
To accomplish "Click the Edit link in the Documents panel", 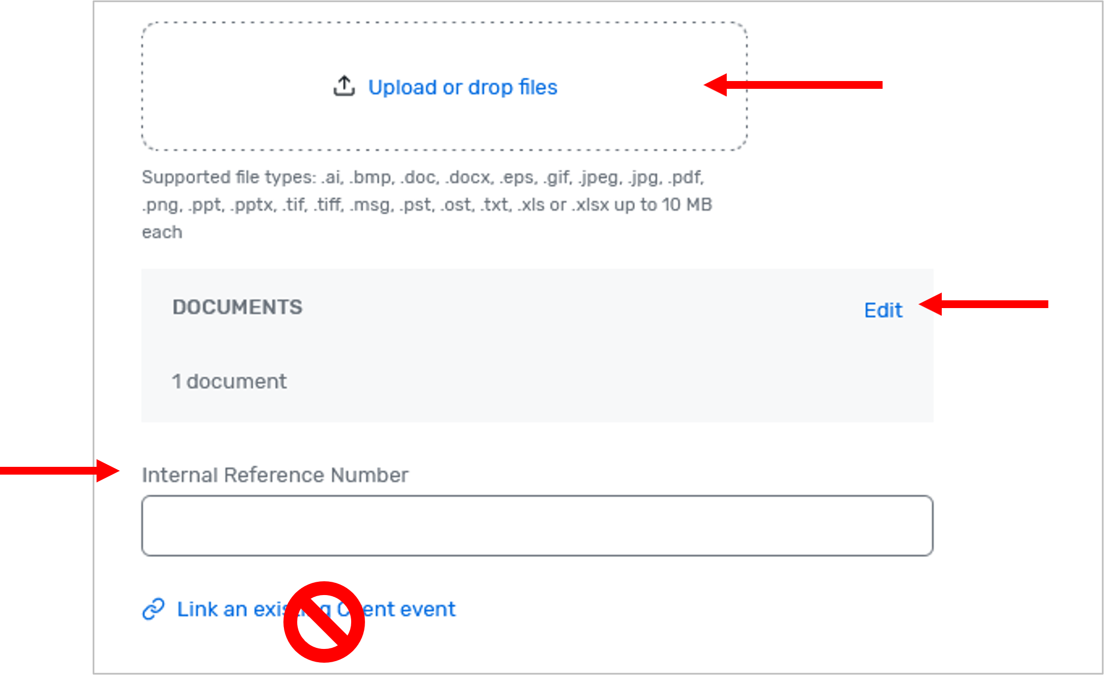I will coord(882,310).
